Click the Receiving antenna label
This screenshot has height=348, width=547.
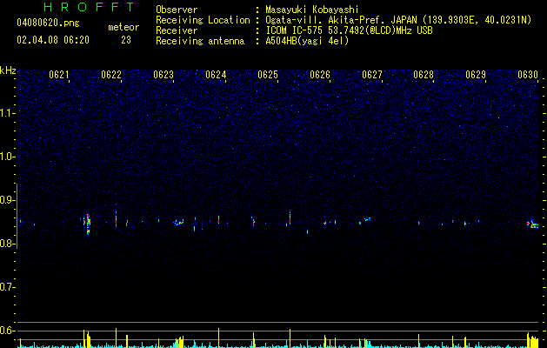coord(200,41)
